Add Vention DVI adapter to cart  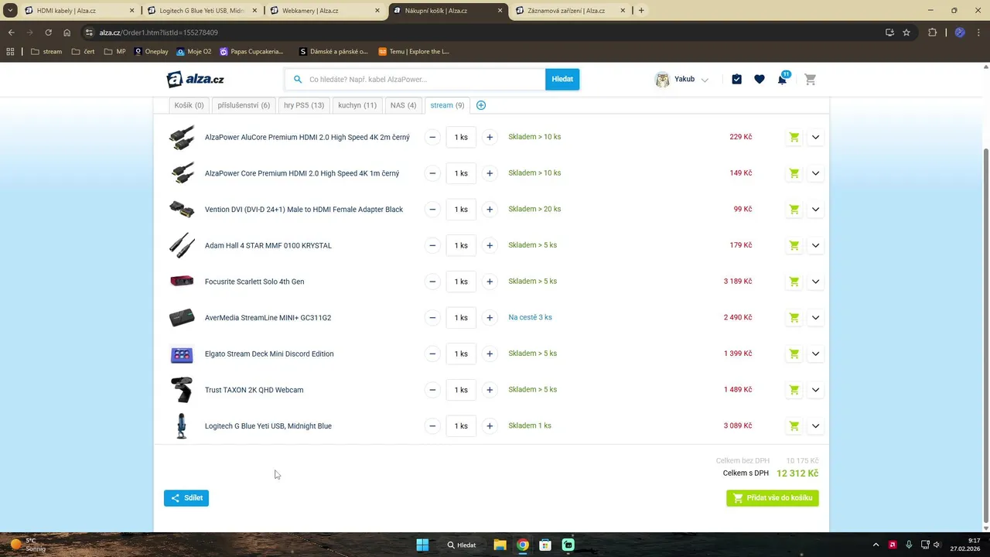pos(794,210)
